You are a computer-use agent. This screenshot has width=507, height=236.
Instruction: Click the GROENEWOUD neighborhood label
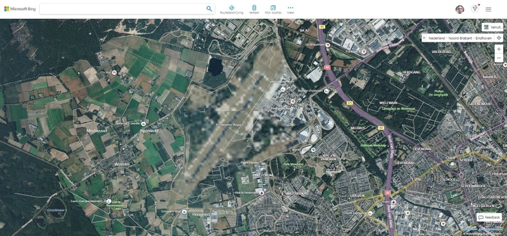[x=480, y=104]
